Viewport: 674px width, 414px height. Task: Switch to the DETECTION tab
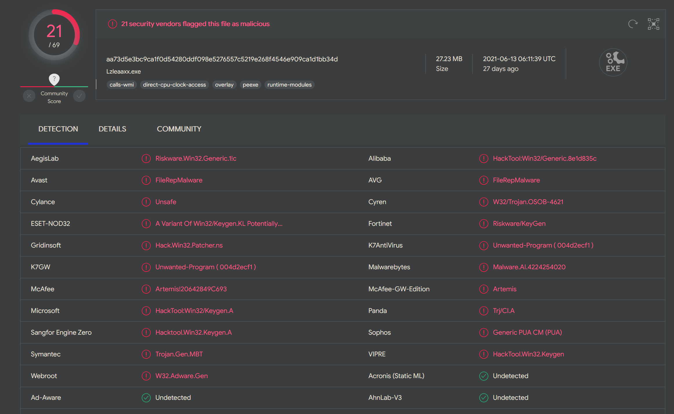58,129
